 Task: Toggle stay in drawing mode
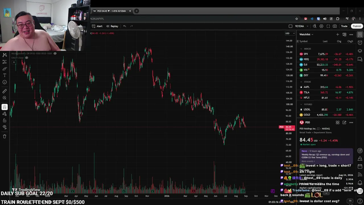point(5,114)
